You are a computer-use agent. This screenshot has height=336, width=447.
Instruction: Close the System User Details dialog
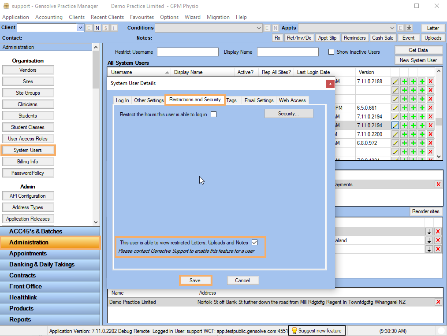point(330,84)
